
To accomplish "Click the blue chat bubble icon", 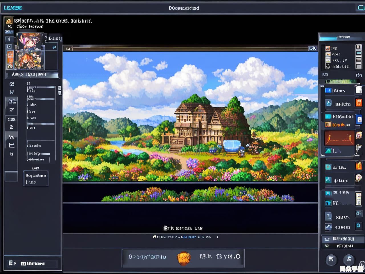I will click(54, 47).
